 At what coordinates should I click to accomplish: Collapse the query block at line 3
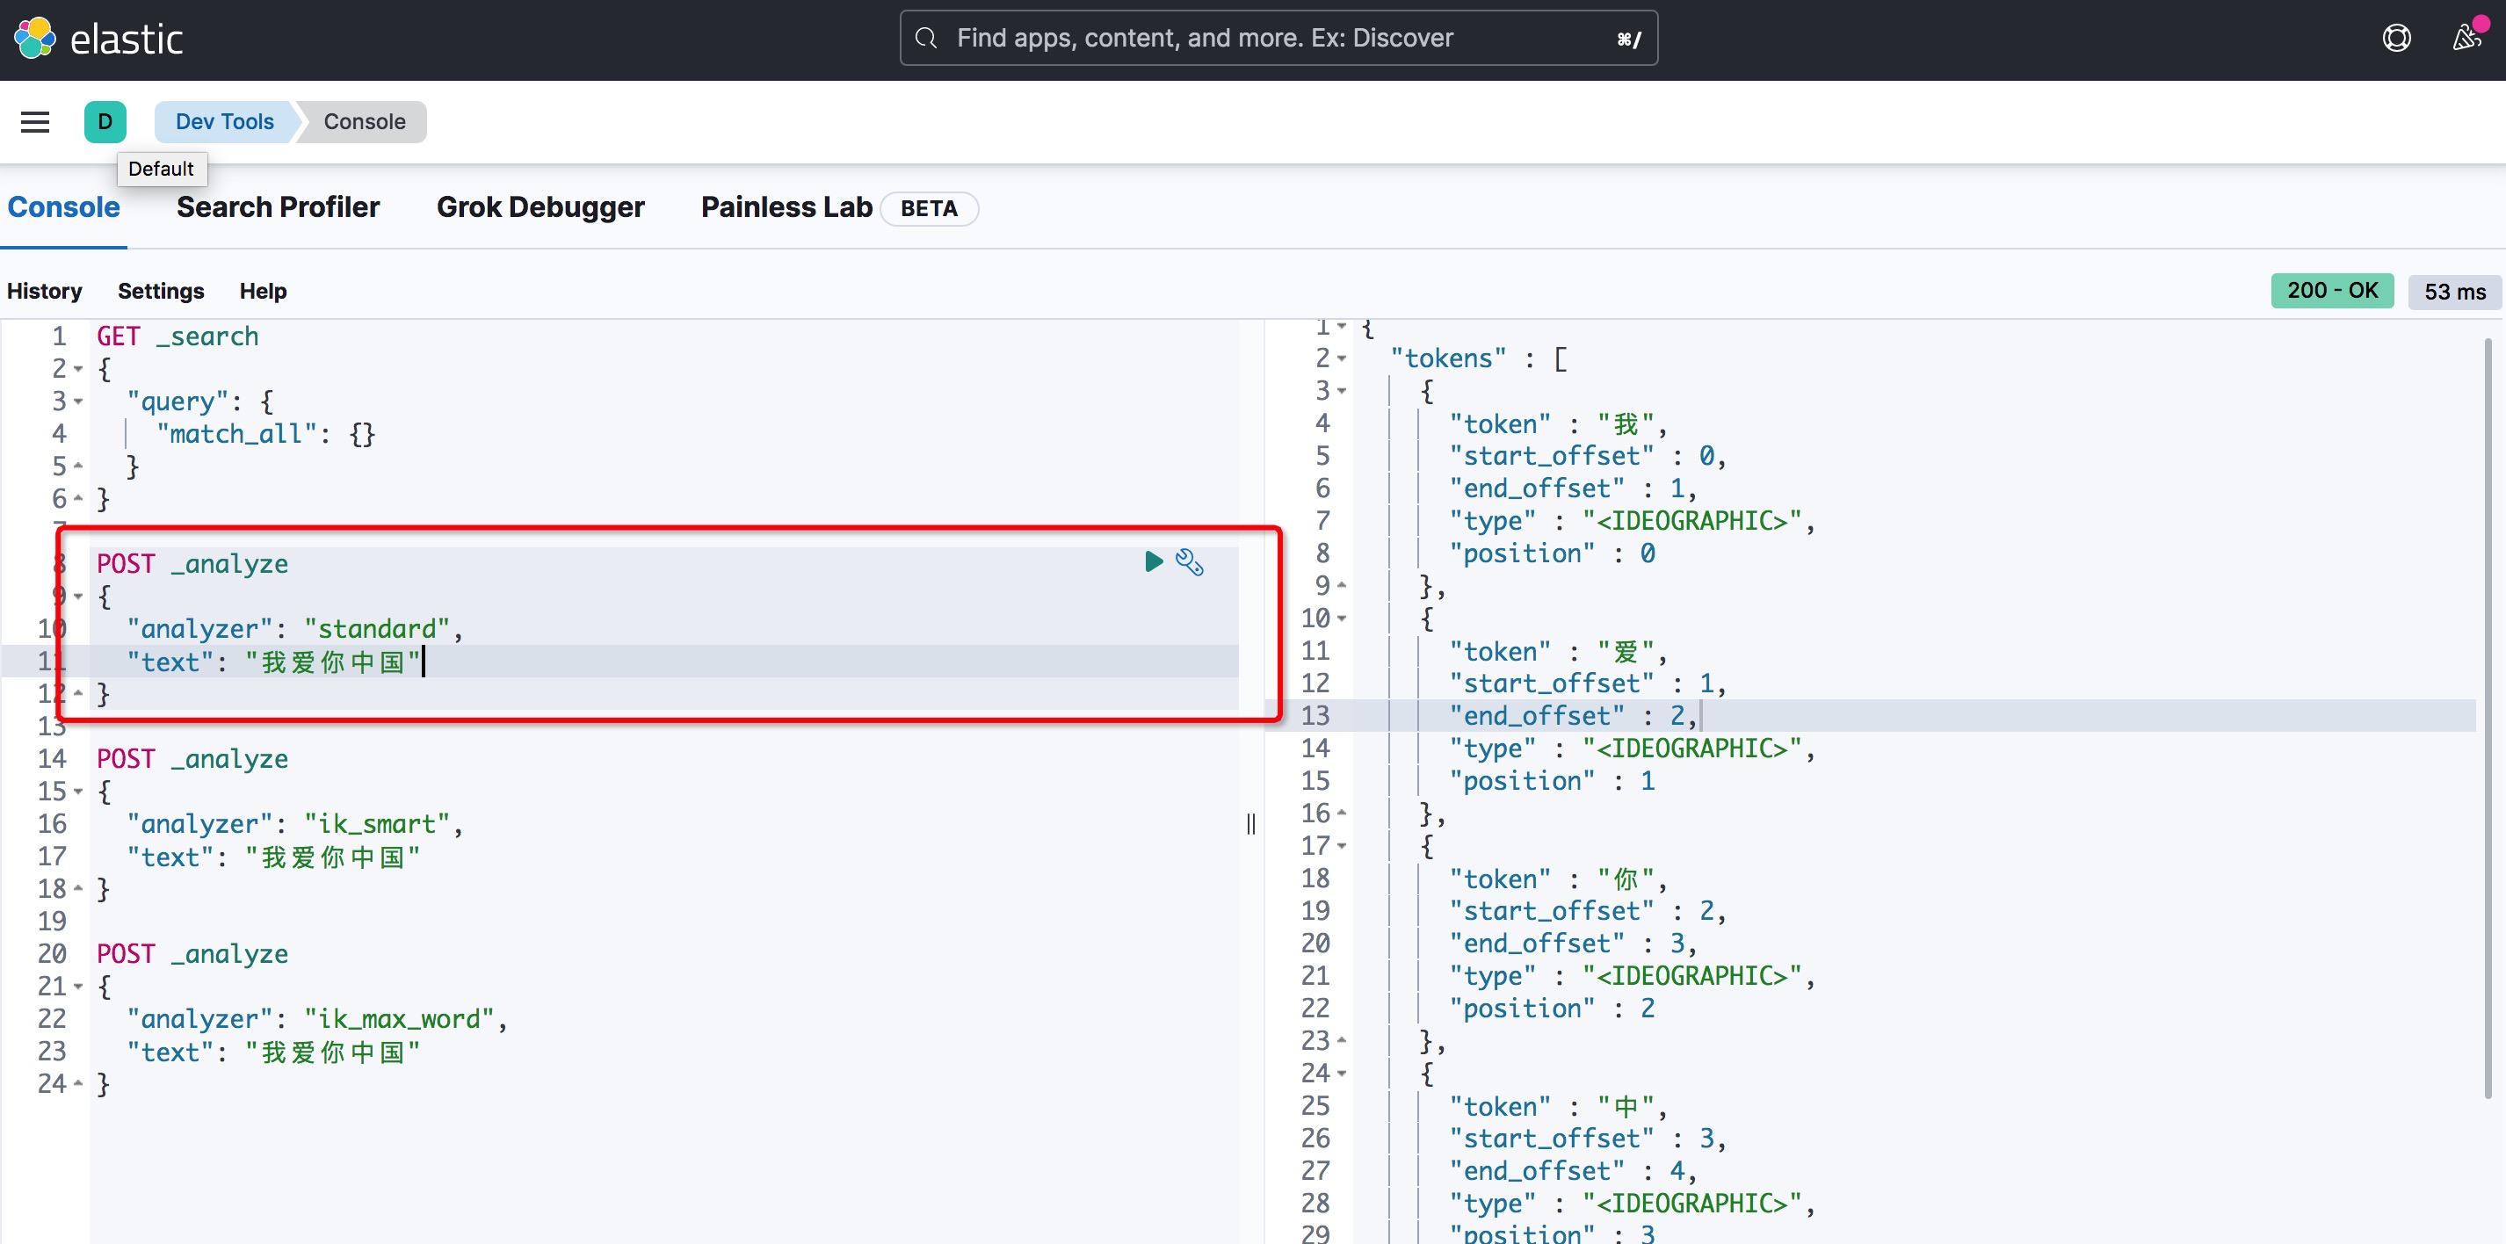79,401
